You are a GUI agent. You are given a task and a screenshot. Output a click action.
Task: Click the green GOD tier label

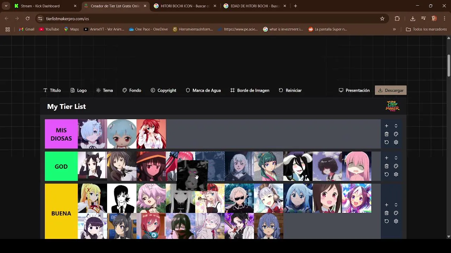(x=61, y=166)
